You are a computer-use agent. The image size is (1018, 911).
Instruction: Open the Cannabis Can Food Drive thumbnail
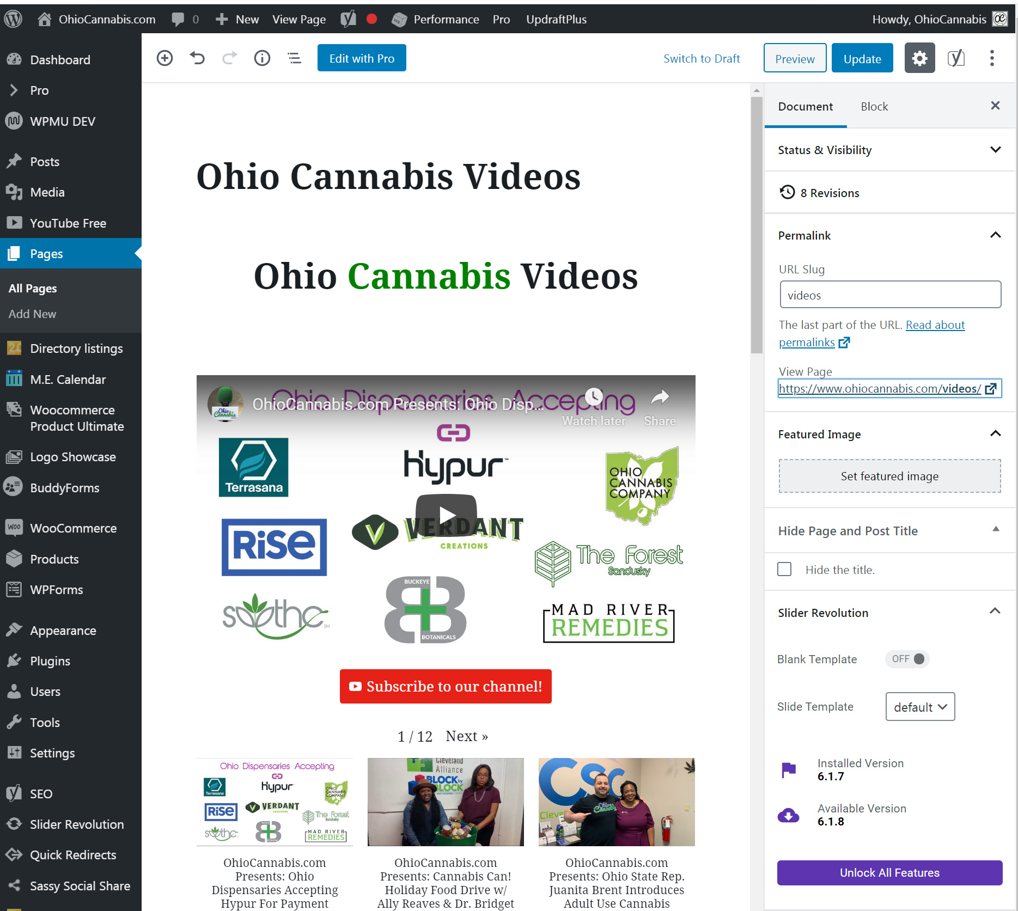tap(446, 802)
